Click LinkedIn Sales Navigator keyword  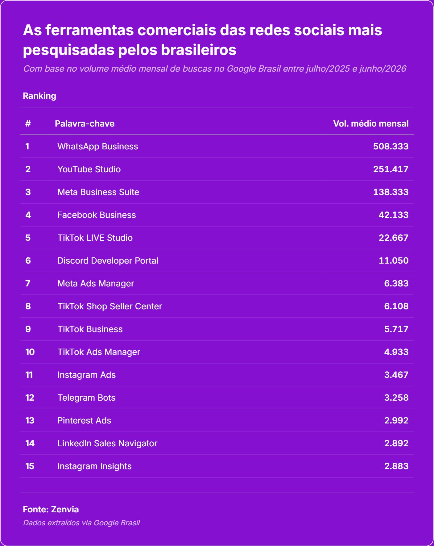click(x=107, y=444)
